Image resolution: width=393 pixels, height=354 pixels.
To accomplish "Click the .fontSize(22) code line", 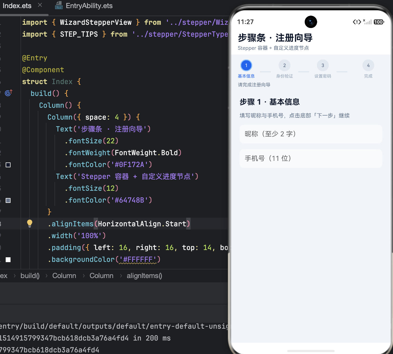I will 92,141.
